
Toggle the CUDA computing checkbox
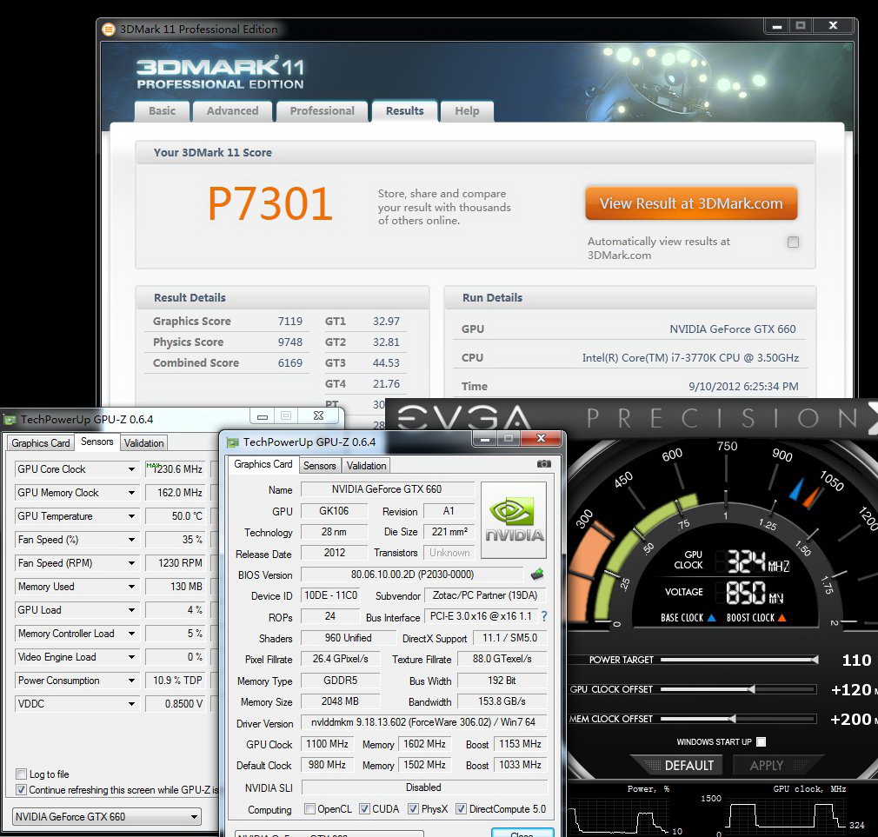pyautogui.click(x=364, y=808)
